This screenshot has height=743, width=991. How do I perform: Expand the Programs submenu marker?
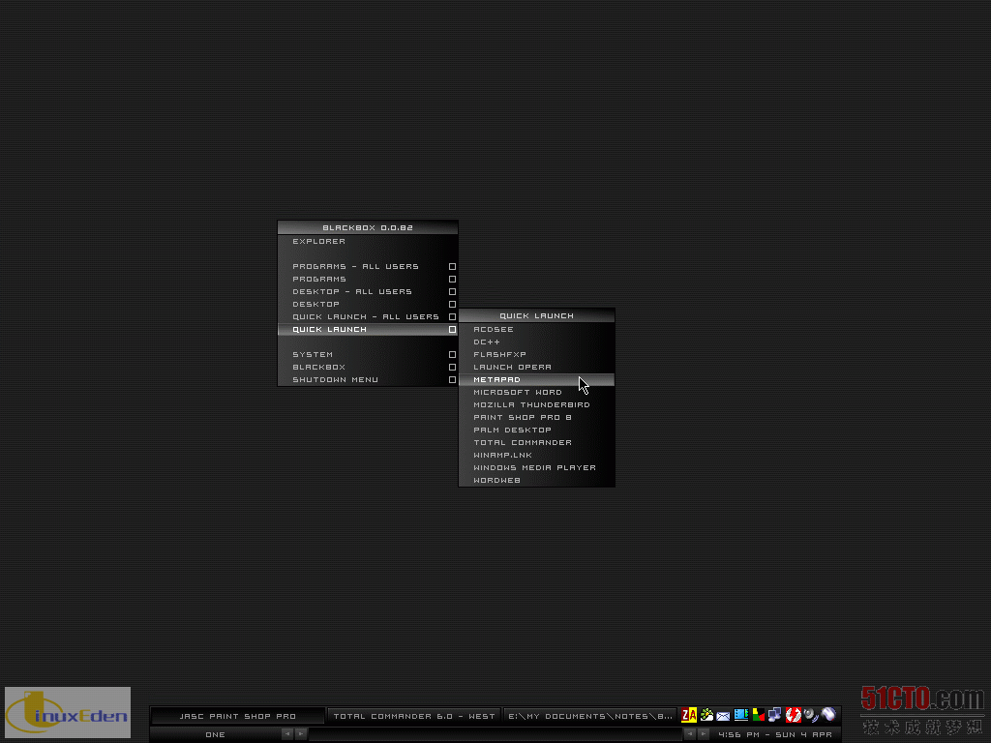pos(453,280)
